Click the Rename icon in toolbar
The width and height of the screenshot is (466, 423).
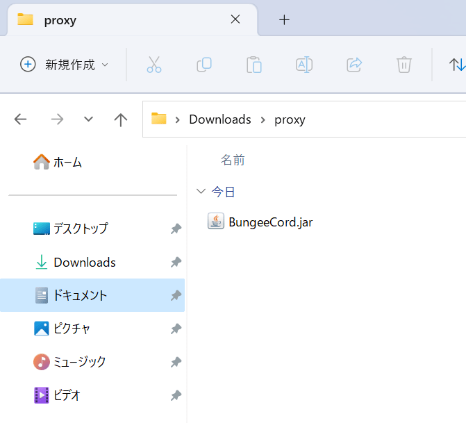tap(304, 65)
